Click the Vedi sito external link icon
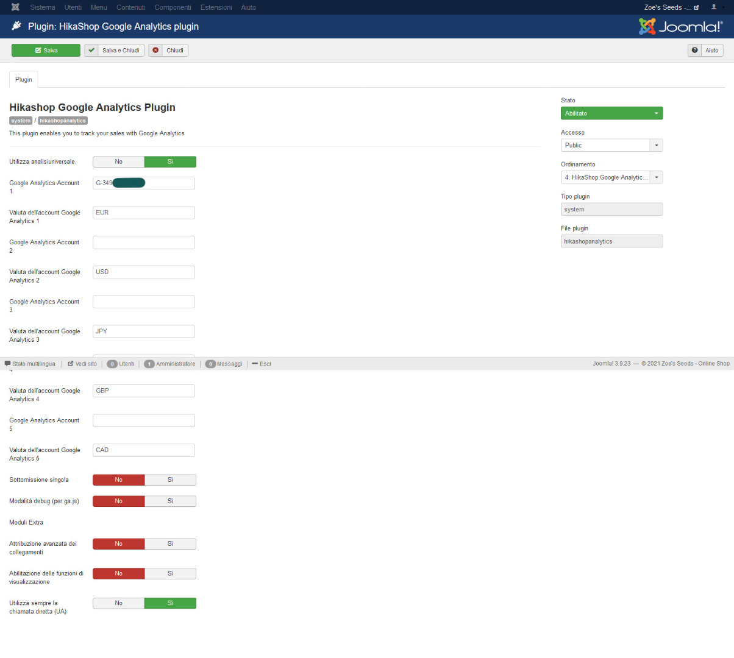The width and height of the screenshot is (734, 658). coord(71,364)
